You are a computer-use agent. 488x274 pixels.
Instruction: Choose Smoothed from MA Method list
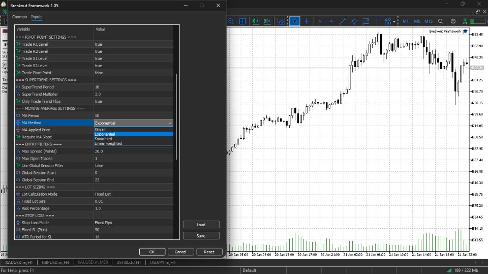click(x=133, y=139)
